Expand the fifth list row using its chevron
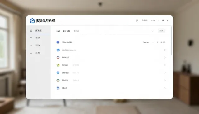Viewport: 199px width, 114px height. tap(165, 73)
